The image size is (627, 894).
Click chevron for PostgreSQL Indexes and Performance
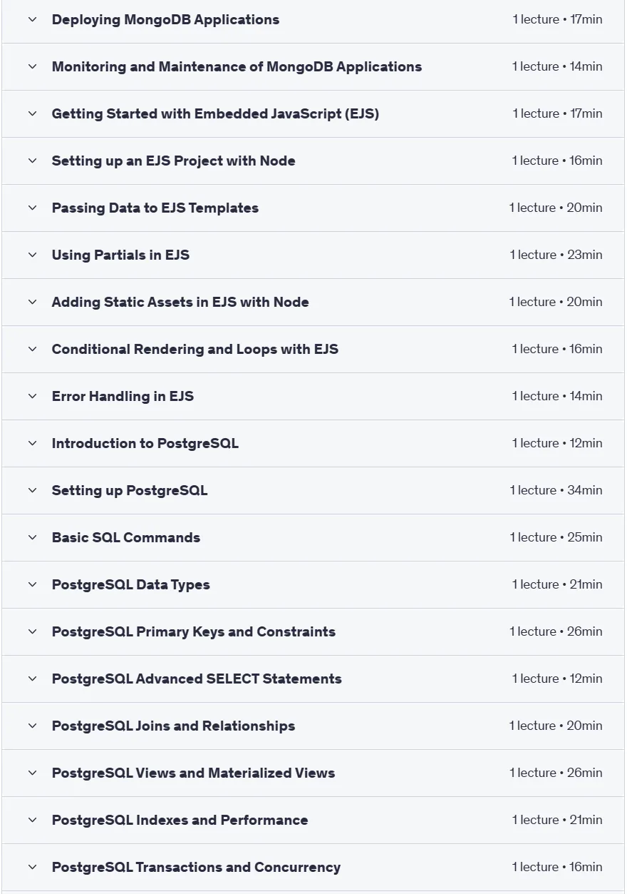pos(32,820)
